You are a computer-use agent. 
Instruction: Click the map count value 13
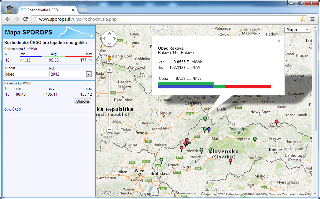point(7,94)
